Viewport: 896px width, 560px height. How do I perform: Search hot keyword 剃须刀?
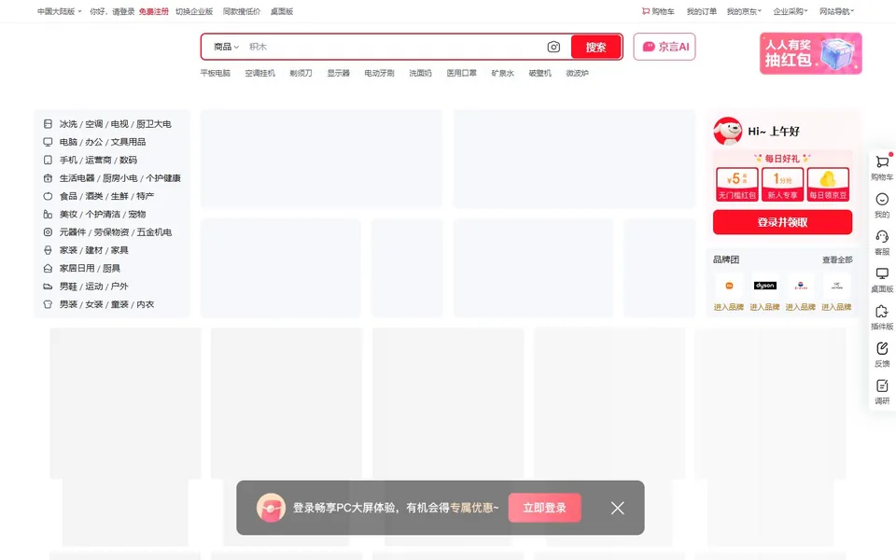(301, 73)
